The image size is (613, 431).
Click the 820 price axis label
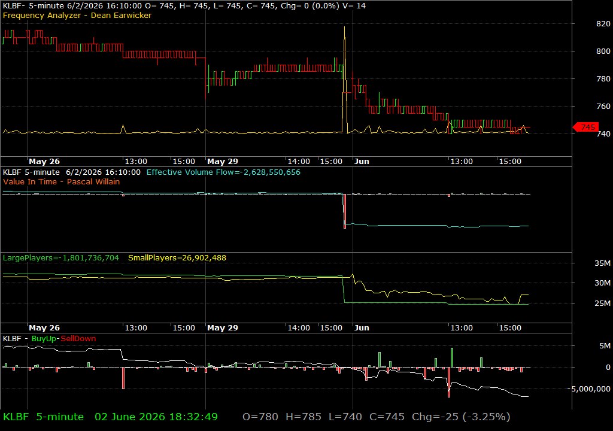(x=603, y=24)
